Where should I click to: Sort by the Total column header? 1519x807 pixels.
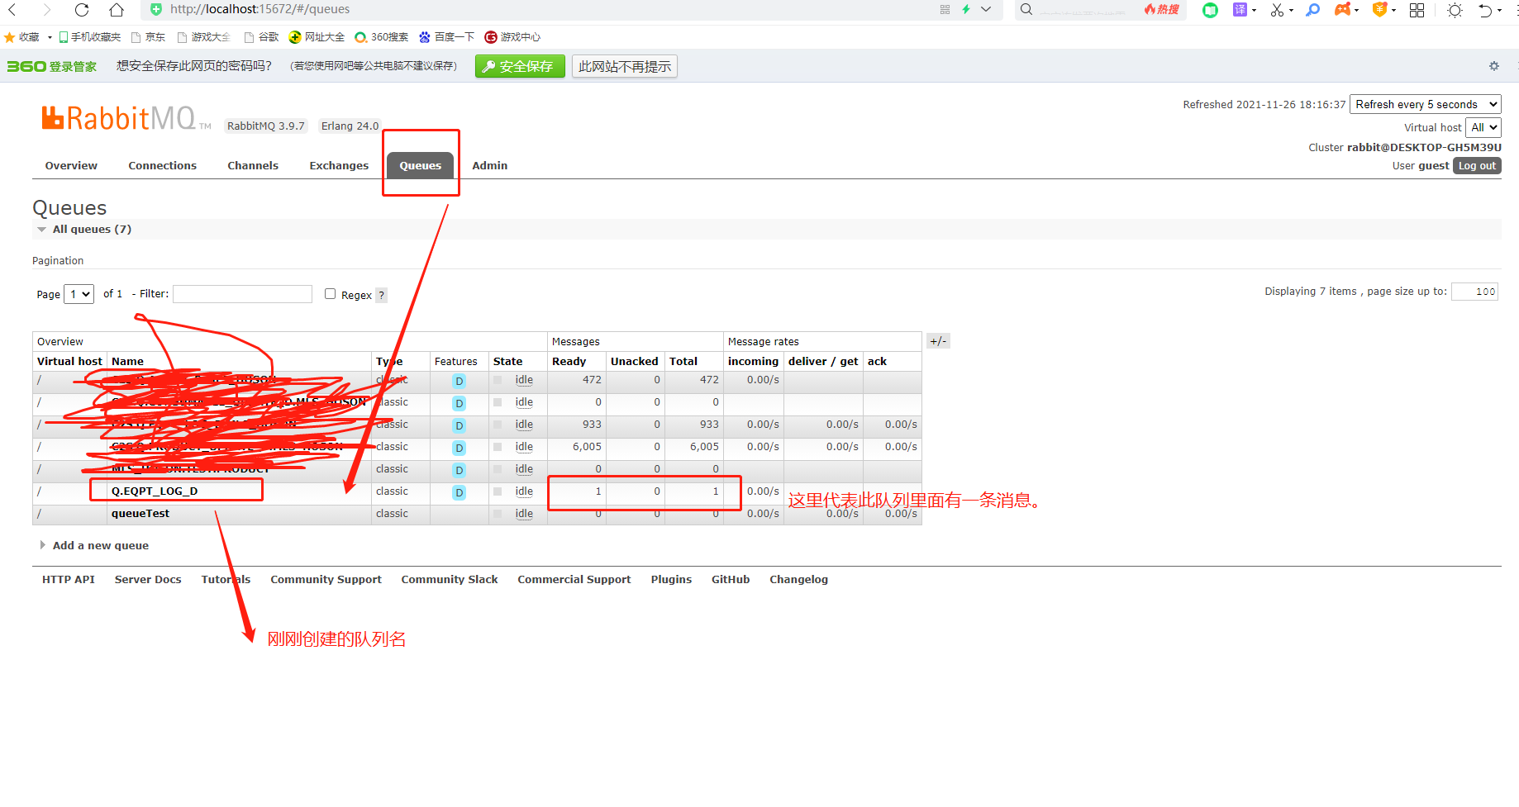(x=683, y=361)
